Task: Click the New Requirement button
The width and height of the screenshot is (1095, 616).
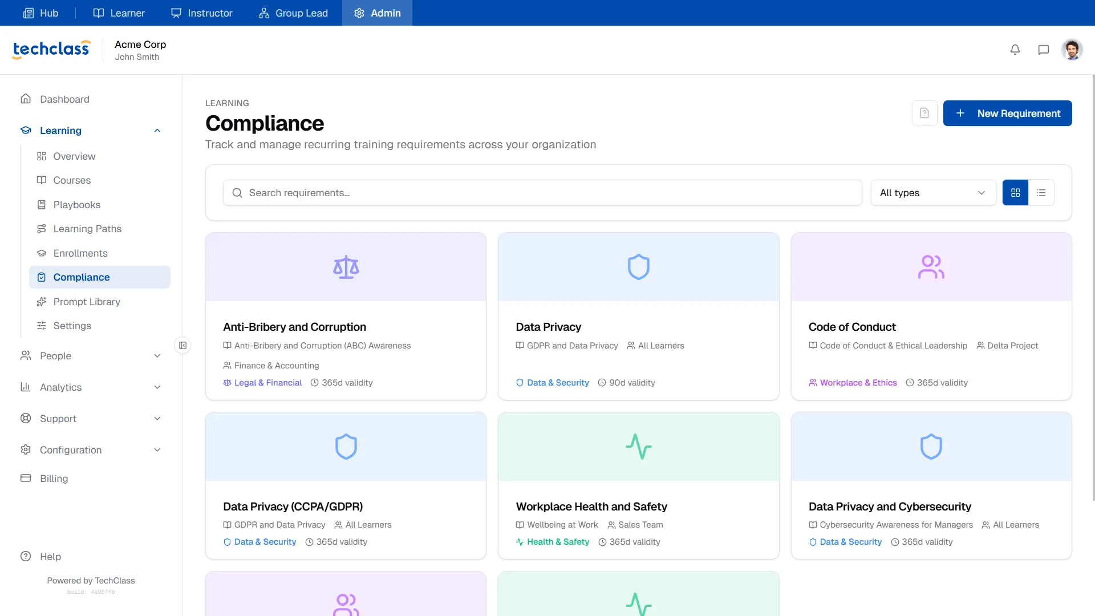Action: [x=1007, y=113]
